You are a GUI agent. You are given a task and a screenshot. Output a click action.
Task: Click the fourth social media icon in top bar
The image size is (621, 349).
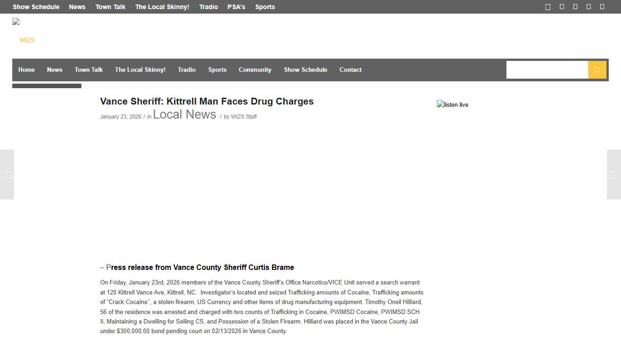coord(588,7)
